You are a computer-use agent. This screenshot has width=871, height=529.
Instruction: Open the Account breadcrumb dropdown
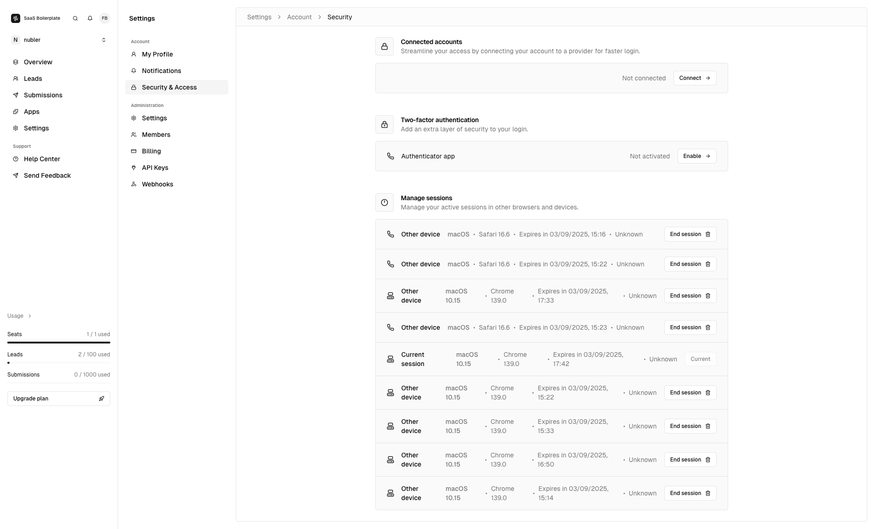tap(299, 17)
